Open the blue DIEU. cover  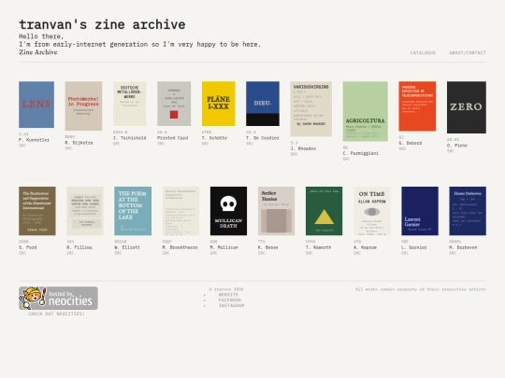coord(263,104)
